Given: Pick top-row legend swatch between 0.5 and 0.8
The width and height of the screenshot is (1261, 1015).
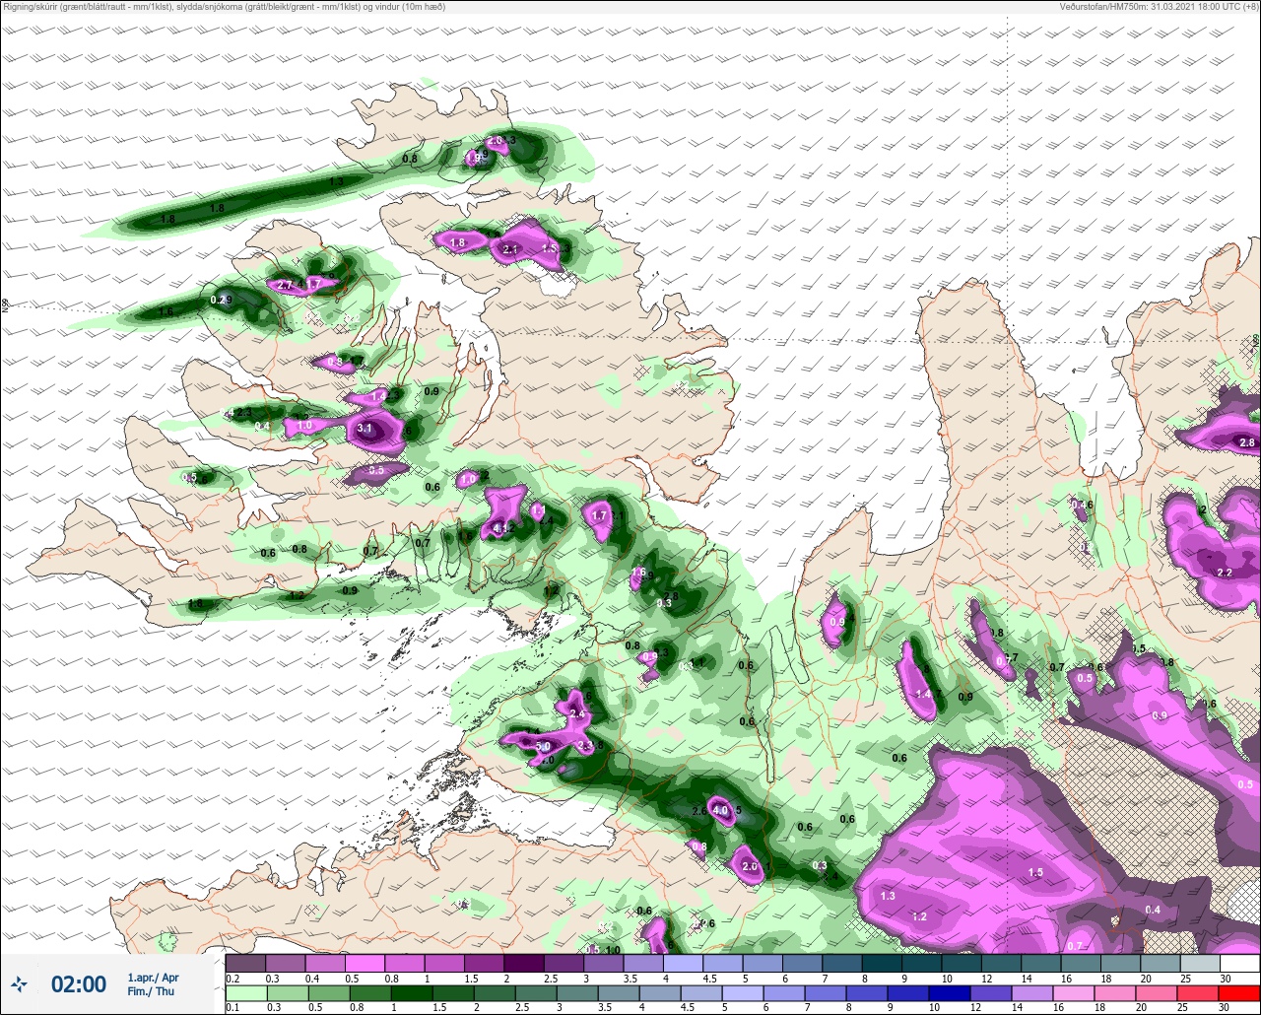Looking at the screenshot, I should click(365, 963).
